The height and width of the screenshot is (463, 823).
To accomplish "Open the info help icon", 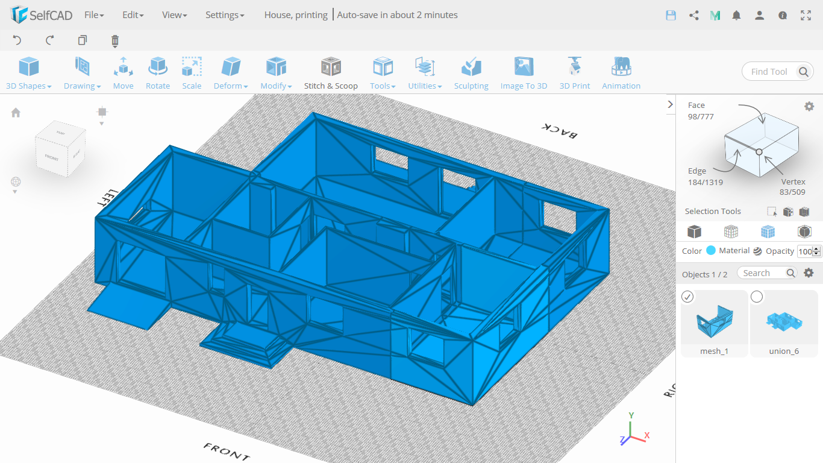I will tap(783, 15).
